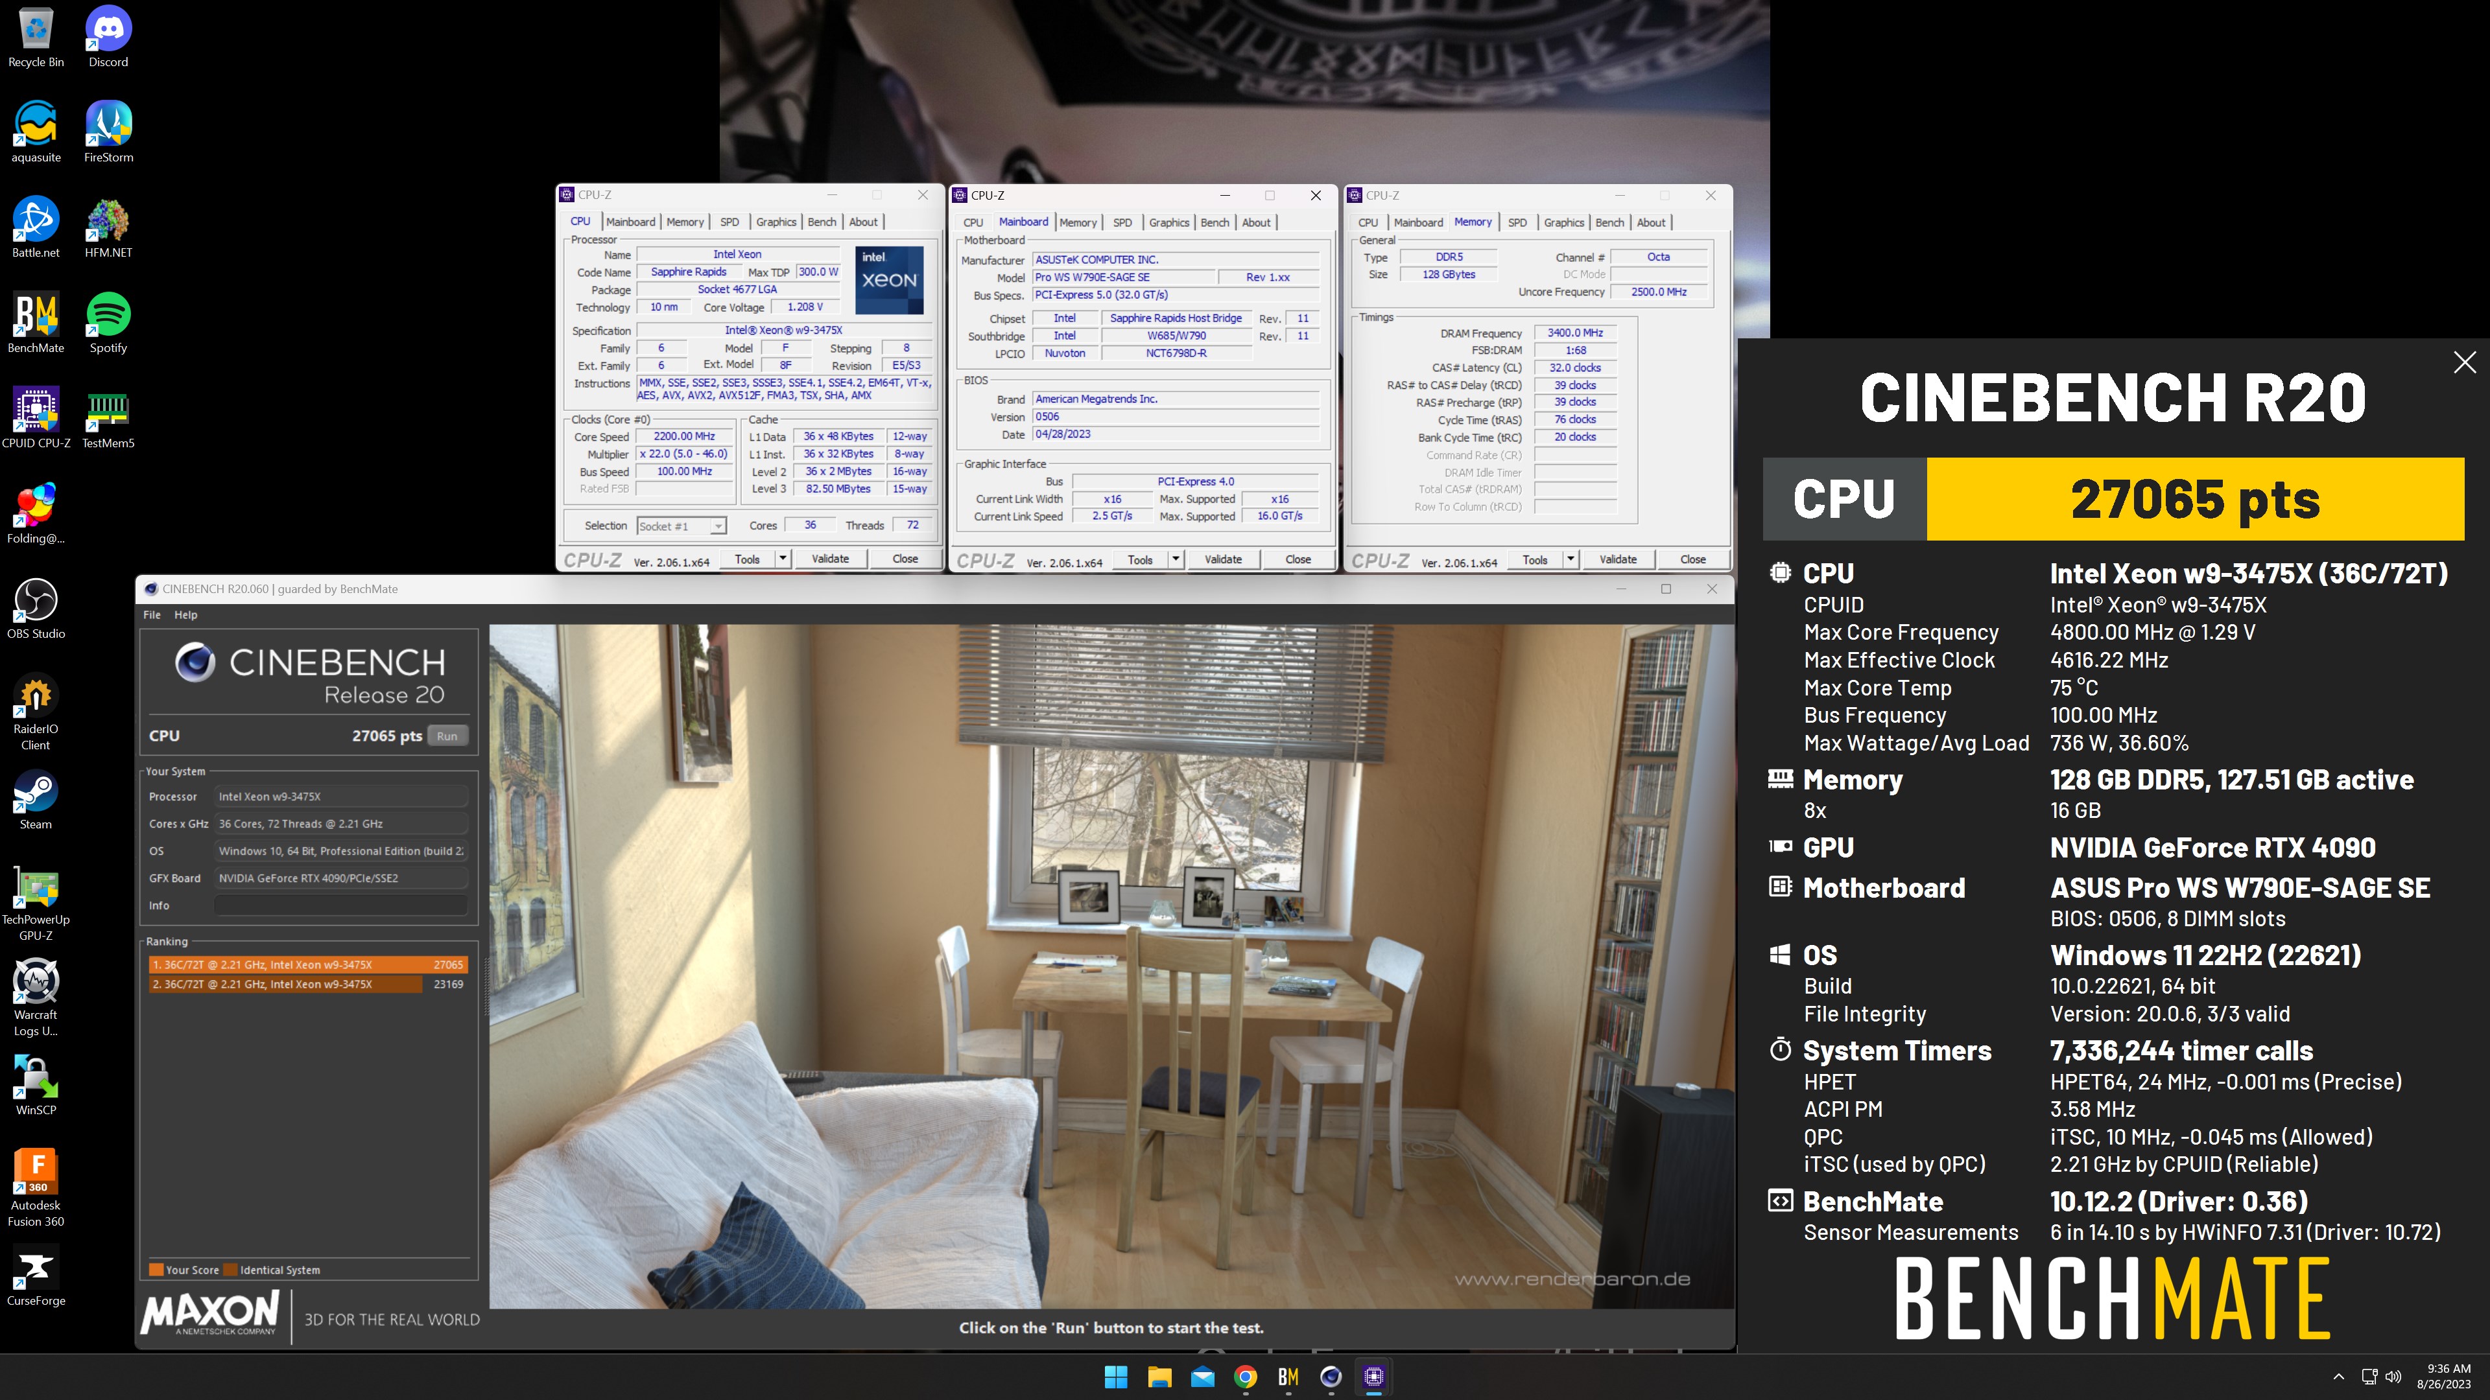Open Cinebench File menu

pos(152,614)
